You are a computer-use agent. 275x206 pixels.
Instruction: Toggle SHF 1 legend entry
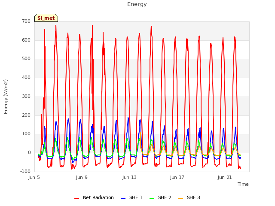(132, 197)
